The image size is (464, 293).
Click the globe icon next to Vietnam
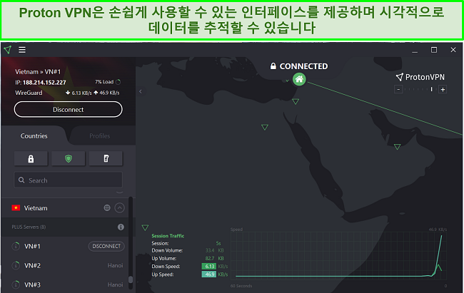107,208
